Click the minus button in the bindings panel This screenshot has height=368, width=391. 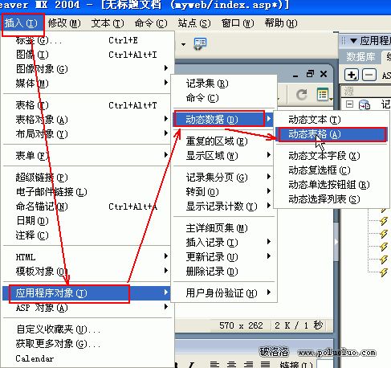click(x=369, y=75)
